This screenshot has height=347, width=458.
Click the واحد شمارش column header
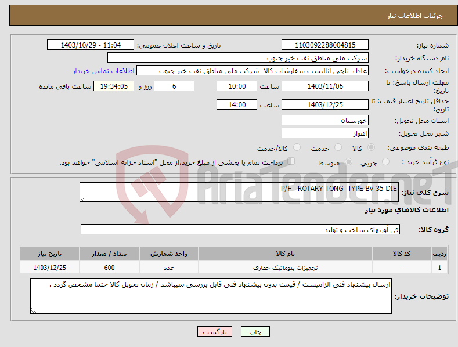169,254
